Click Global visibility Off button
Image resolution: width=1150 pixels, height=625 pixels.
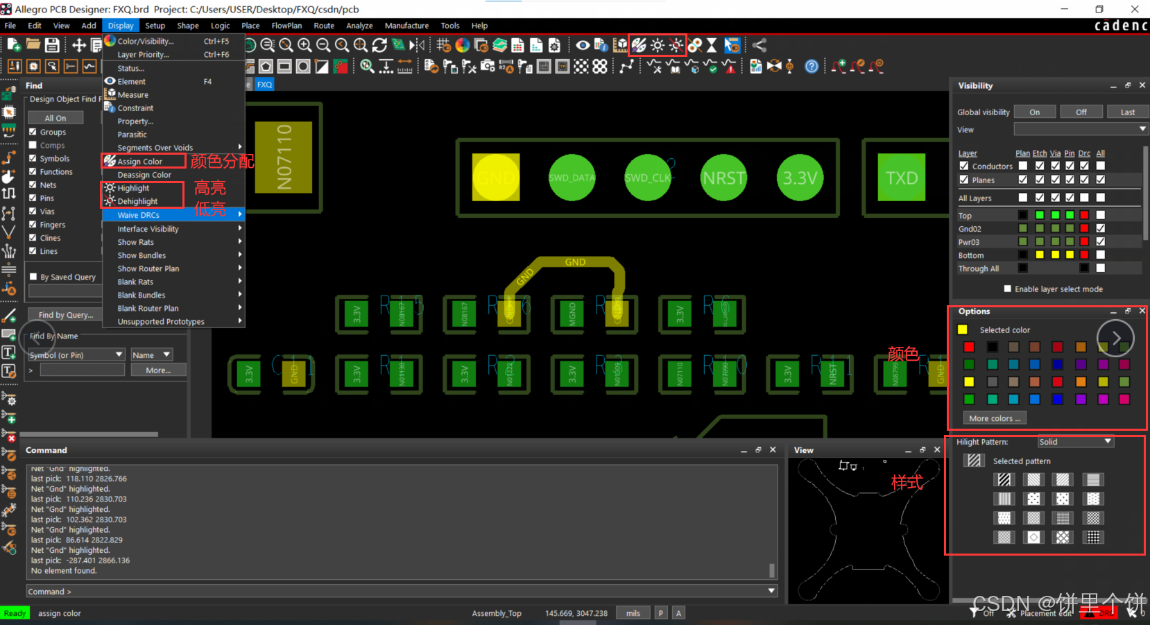coord(1081,112)
